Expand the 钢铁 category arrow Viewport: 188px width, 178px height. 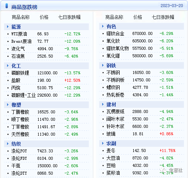coord(103,65)
